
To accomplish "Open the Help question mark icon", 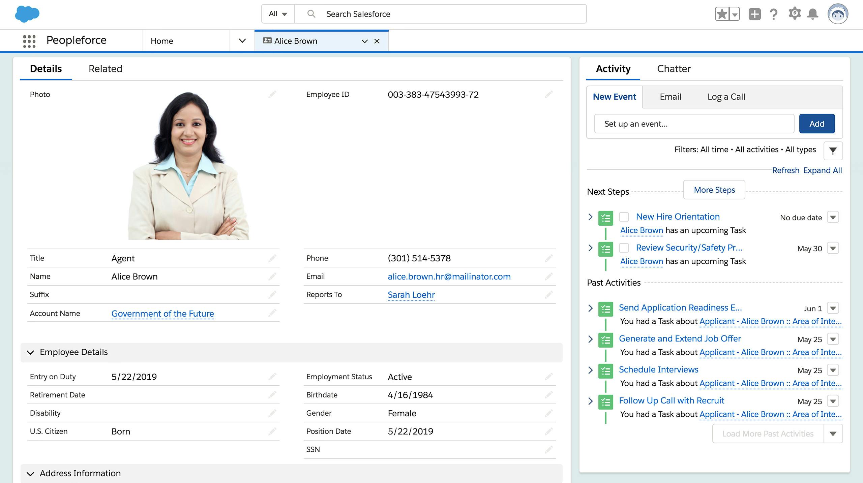I will coord(774,14).
